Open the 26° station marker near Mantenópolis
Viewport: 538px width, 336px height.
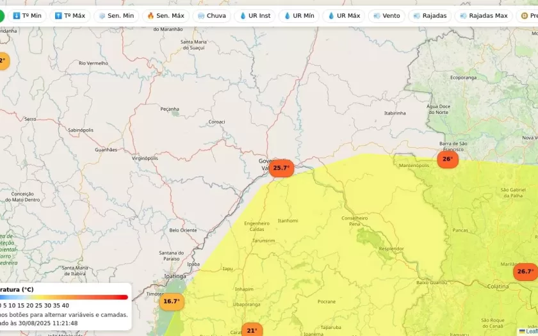(448, 159)
